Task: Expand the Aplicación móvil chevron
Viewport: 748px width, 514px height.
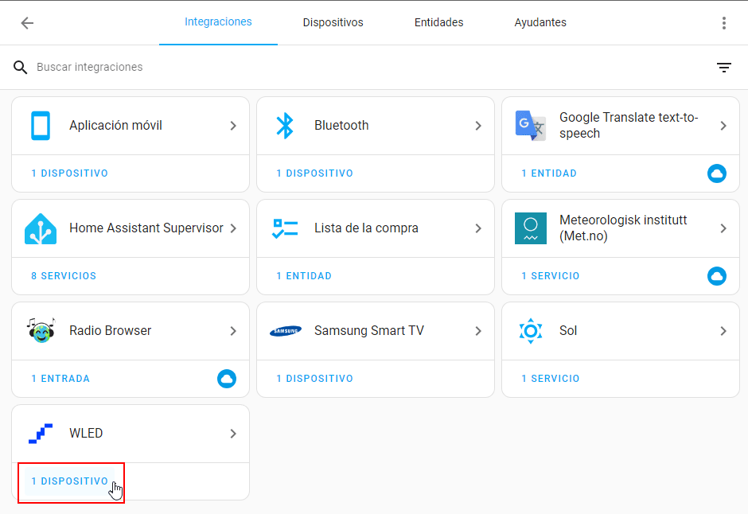Action: [x=233, y=126]
